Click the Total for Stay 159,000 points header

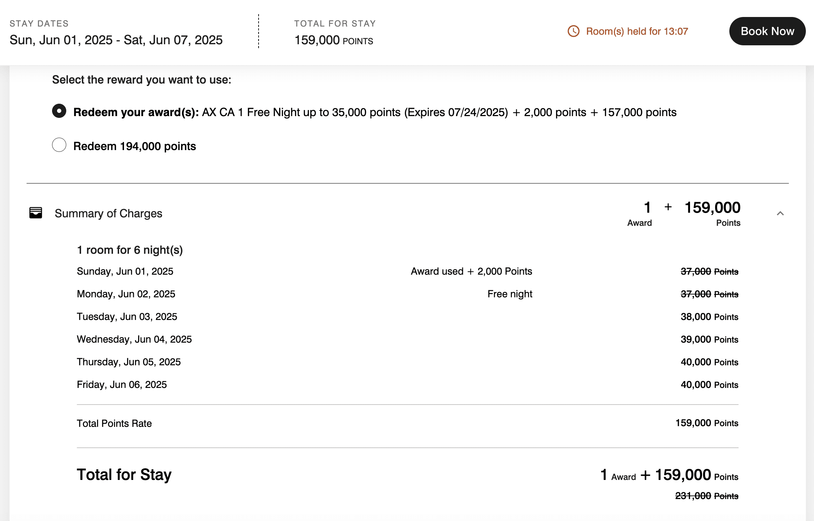pos(333,40)
